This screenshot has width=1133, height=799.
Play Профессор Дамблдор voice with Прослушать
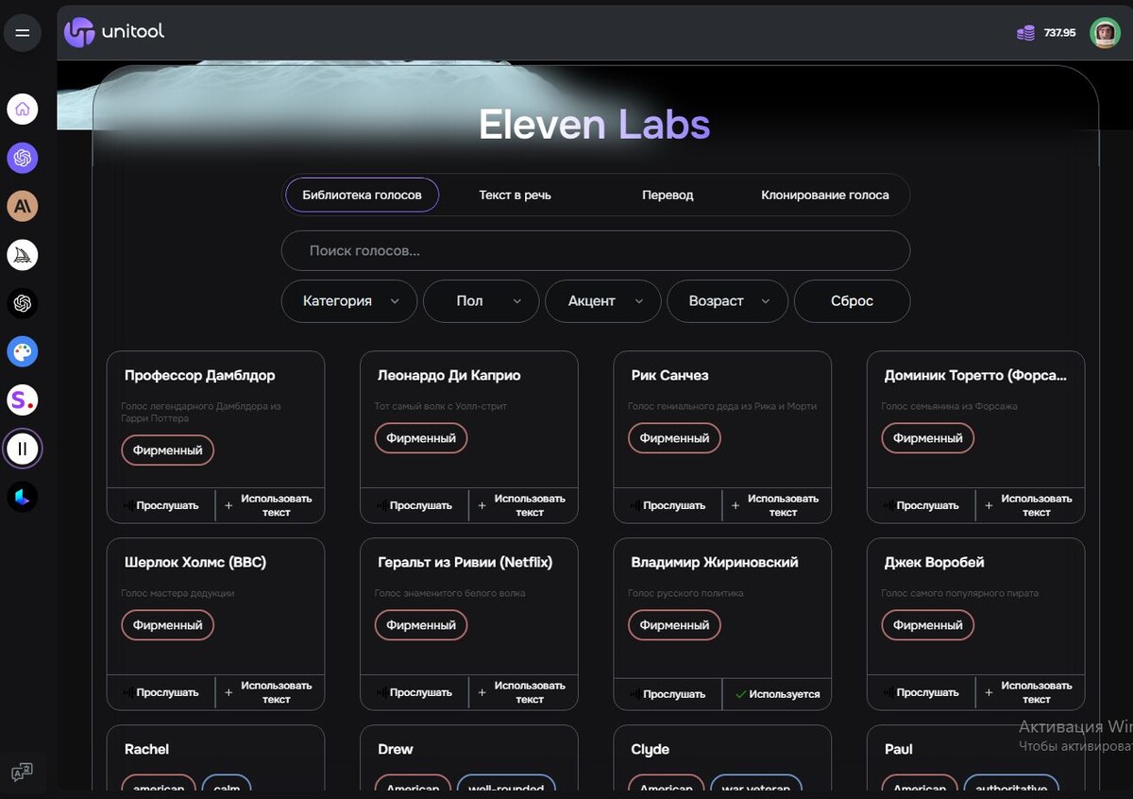[x=161, y=505]
